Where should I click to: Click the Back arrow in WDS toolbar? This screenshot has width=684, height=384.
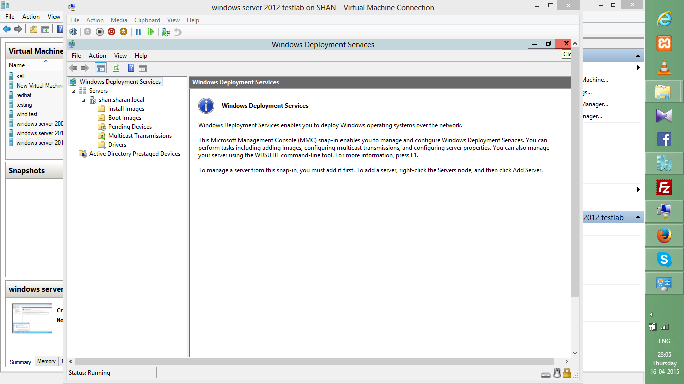click(x=73, y=68)
